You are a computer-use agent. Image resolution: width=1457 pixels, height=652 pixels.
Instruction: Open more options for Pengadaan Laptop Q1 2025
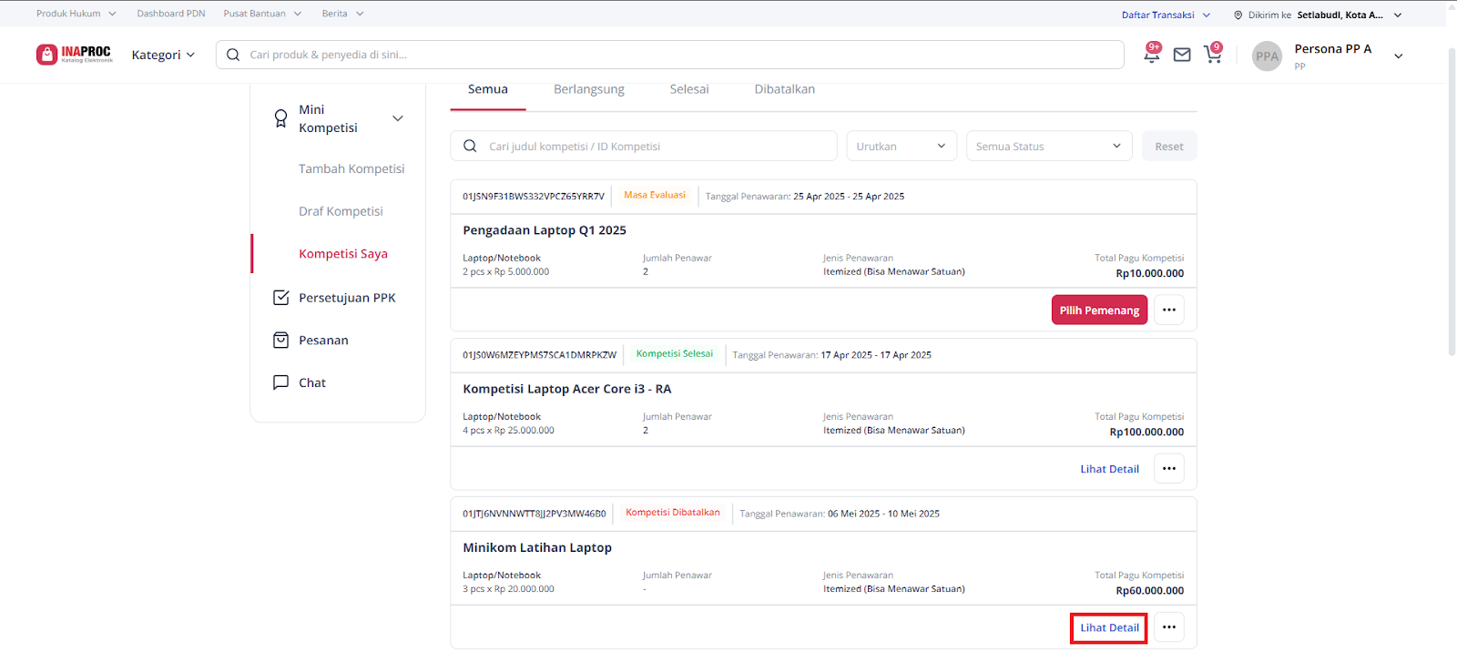(x=1169, y=311)
